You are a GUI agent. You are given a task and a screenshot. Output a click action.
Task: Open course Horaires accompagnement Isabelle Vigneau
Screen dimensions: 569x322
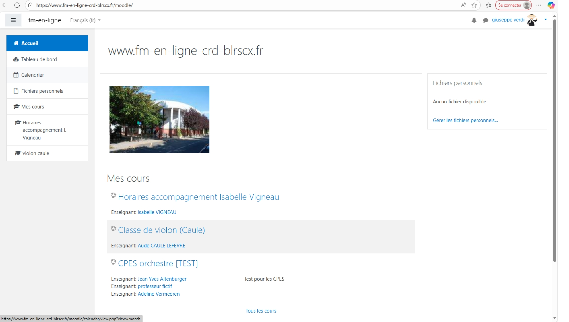[198, 197]
